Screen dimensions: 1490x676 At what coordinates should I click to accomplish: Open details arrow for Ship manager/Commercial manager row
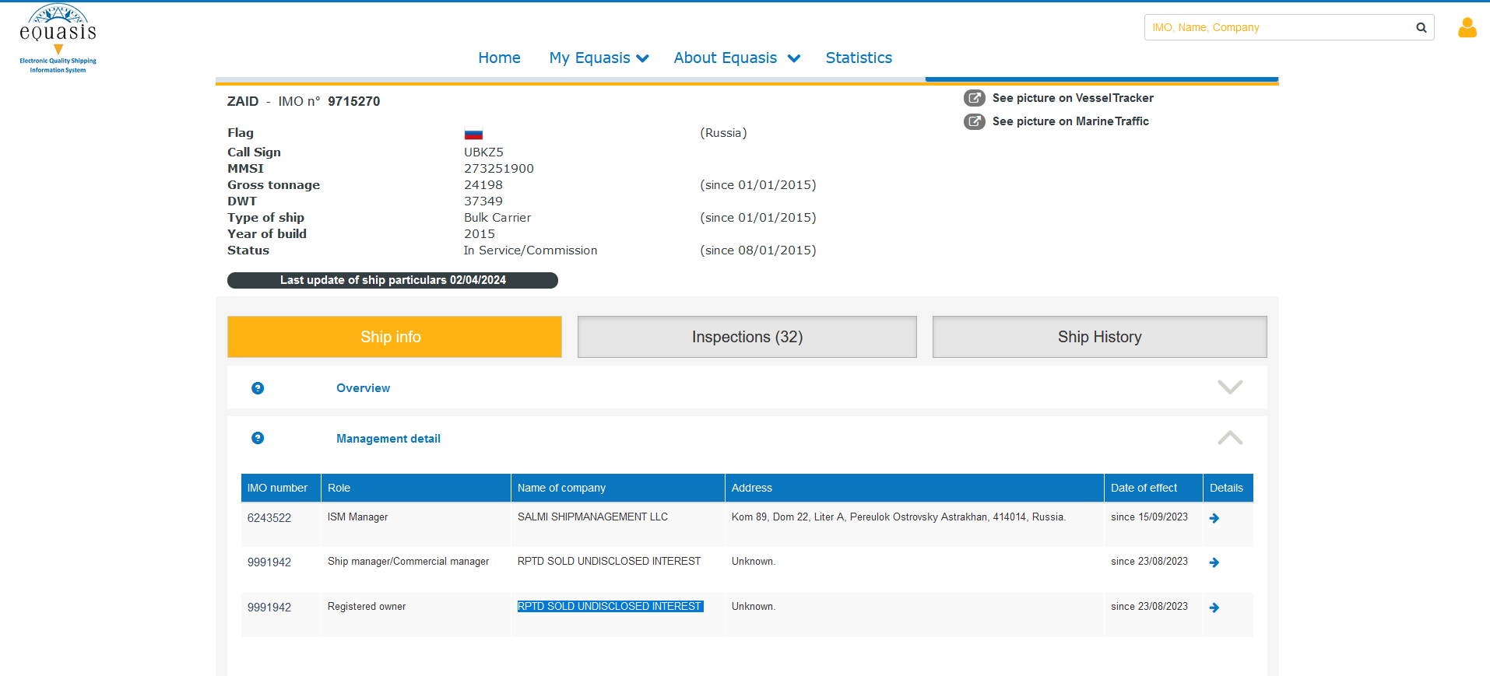[1214, 562]
